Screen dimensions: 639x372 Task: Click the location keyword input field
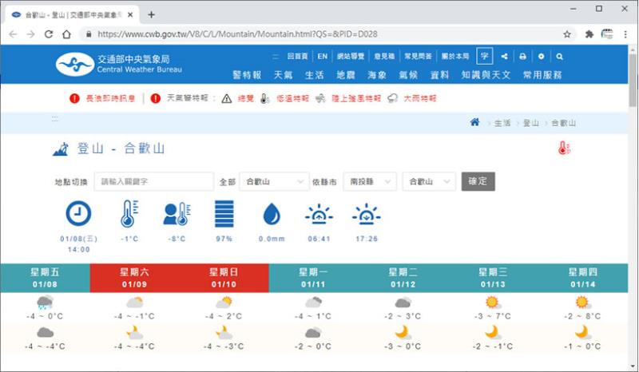[x=154, y=181]
